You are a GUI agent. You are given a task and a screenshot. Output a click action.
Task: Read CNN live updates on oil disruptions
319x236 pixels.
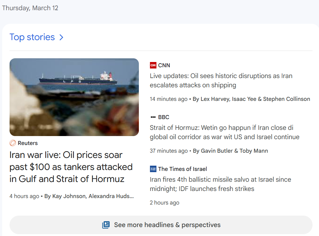point(221,81)
